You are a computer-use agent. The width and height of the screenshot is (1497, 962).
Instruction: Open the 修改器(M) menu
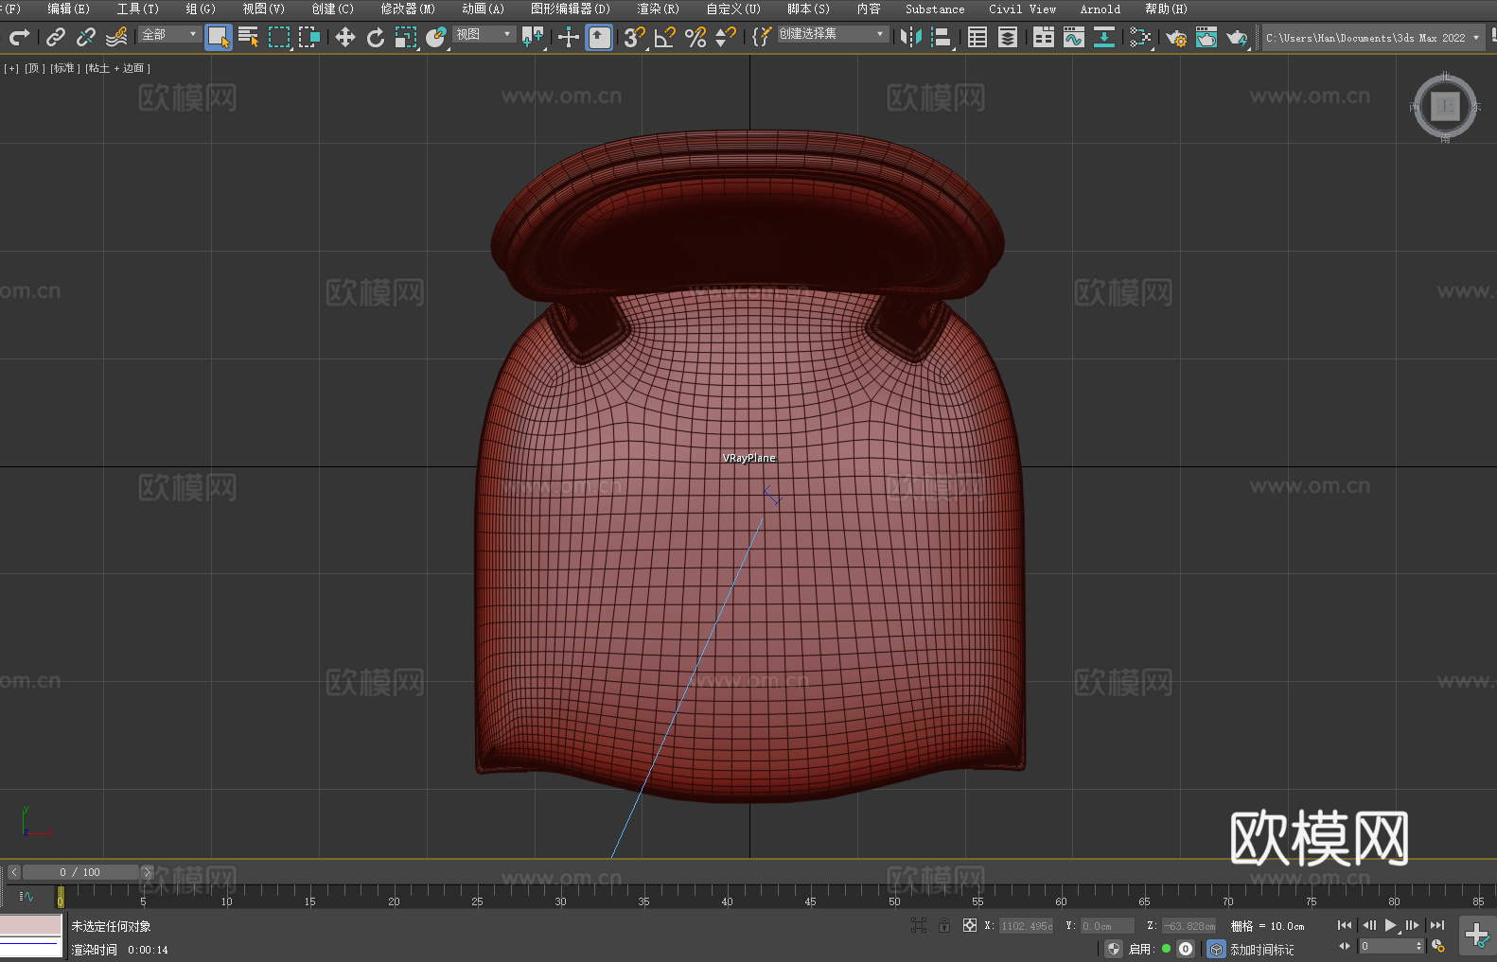pyautogui.click(x=408, y=9)
